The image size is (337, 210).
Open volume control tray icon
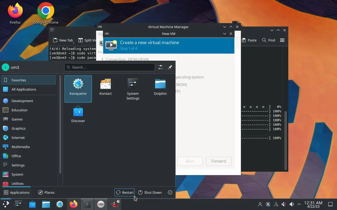[x=292, y=204]
